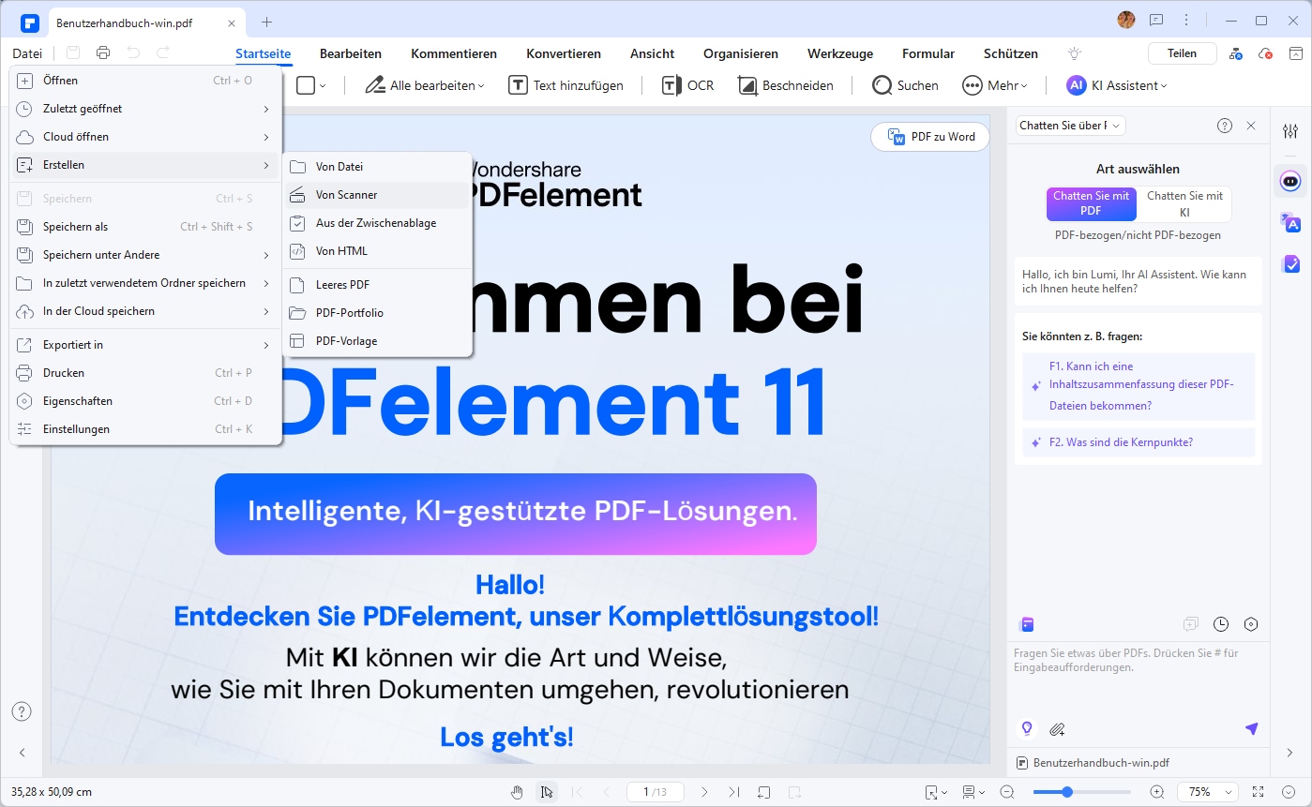Viewport: 1312px width, 807px height.
Task: Click Text hinzufügen tool
Action: pos(566,85)
